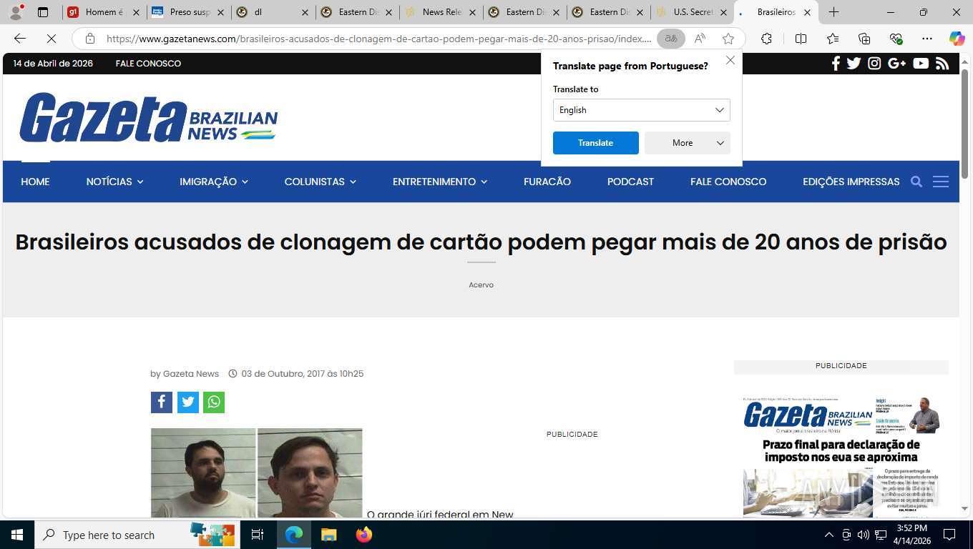Expand the ENTRETENIMENTO menu
973x549 pixels.
tap(440, 182)
